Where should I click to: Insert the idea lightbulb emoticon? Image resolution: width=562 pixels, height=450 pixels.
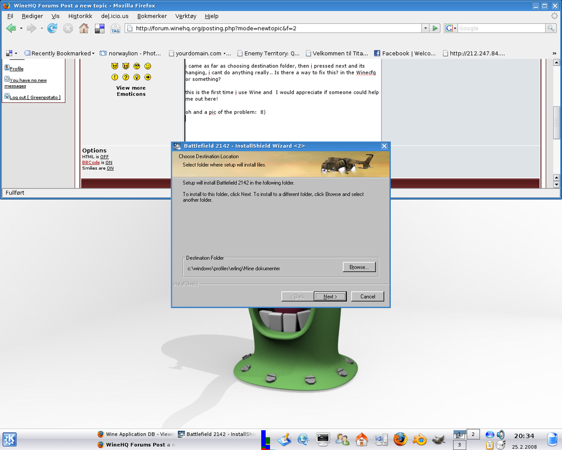[137, 77]
